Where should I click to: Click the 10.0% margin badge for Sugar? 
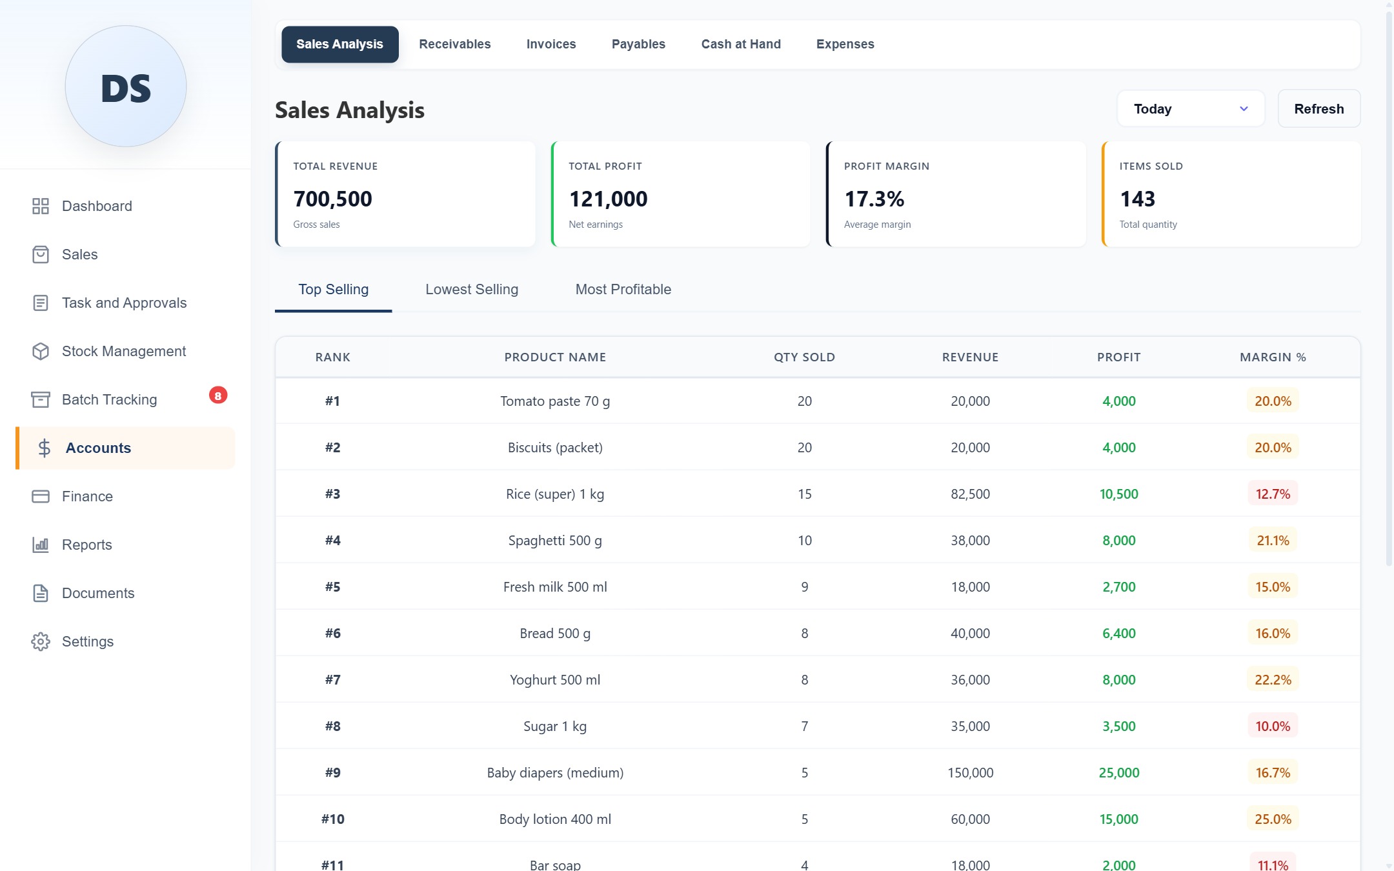coord(1273,726)
